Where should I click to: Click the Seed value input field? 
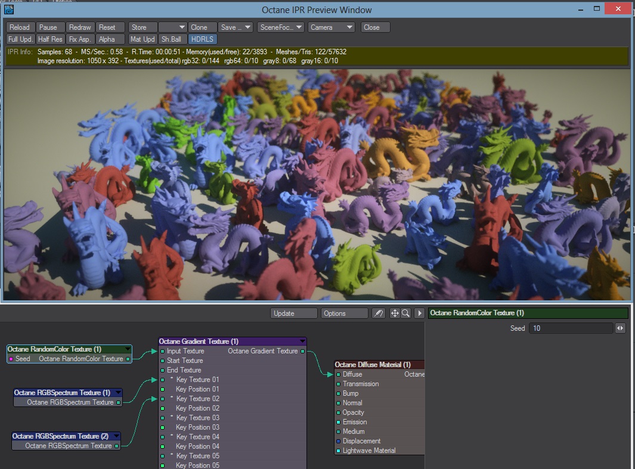tap(570, 328)
